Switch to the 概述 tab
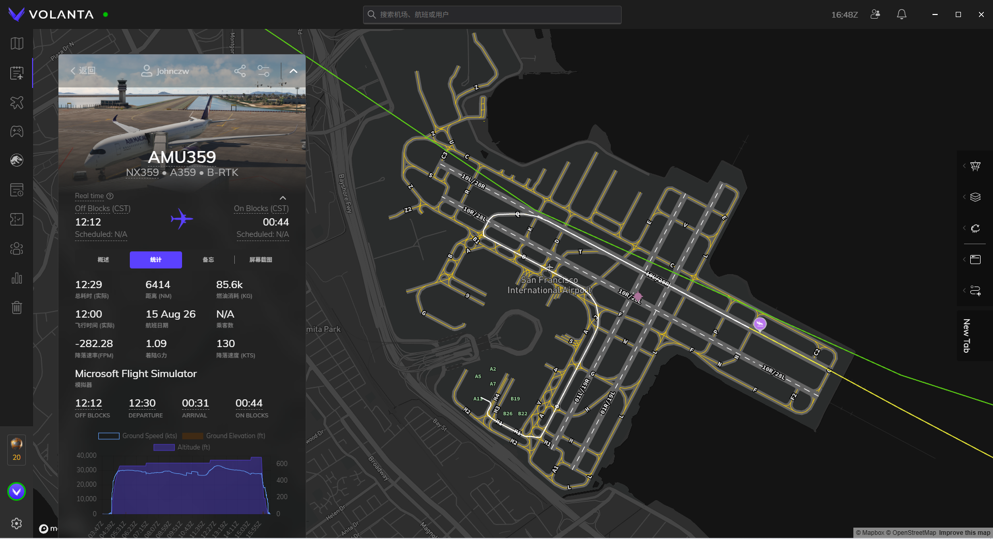Screen dimensions: 993x539 [103, 260]
